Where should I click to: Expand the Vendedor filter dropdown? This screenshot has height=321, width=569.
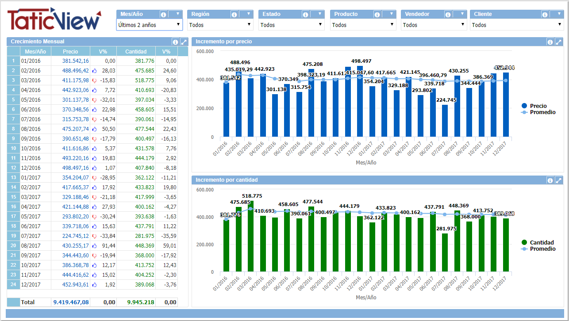point(433,25)
